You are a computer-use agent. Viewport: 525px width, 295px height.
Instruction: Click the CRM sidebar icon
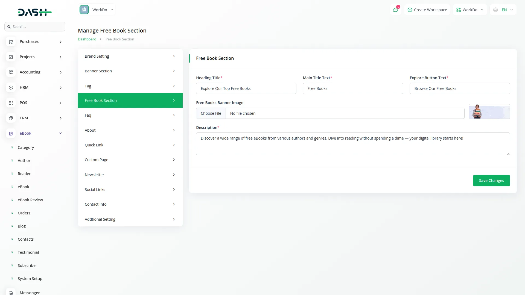pyautogui.click(x=11, y=118)
